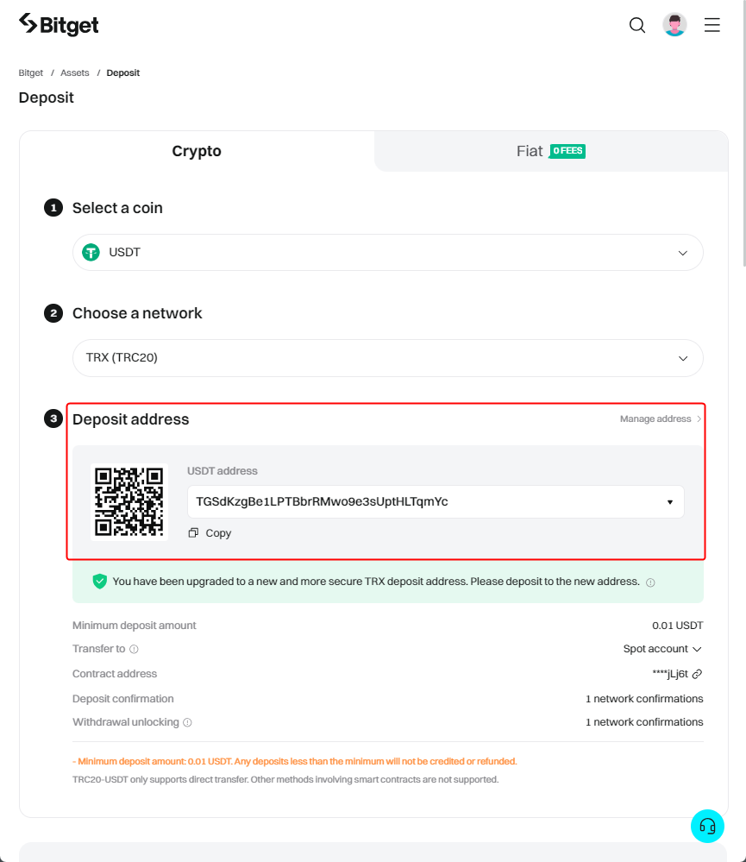The width and height of the screenshot is (746, 862).
Task: Navigate to Assets via breadcrumb
Action: click(74, 72)
